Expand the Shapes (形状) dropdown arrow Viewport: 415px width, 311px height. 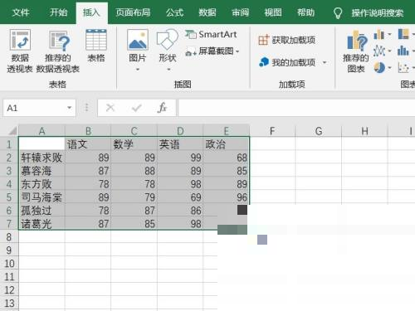tap(168, 70)
